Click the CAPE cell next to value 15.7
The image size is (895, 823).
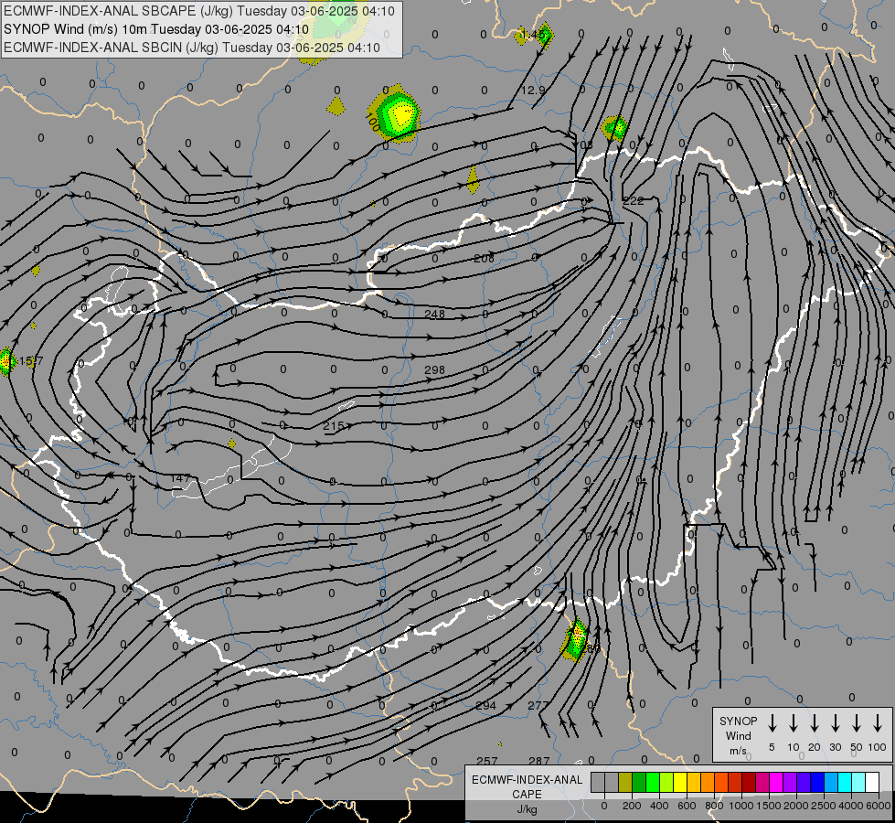click(6, 361)
